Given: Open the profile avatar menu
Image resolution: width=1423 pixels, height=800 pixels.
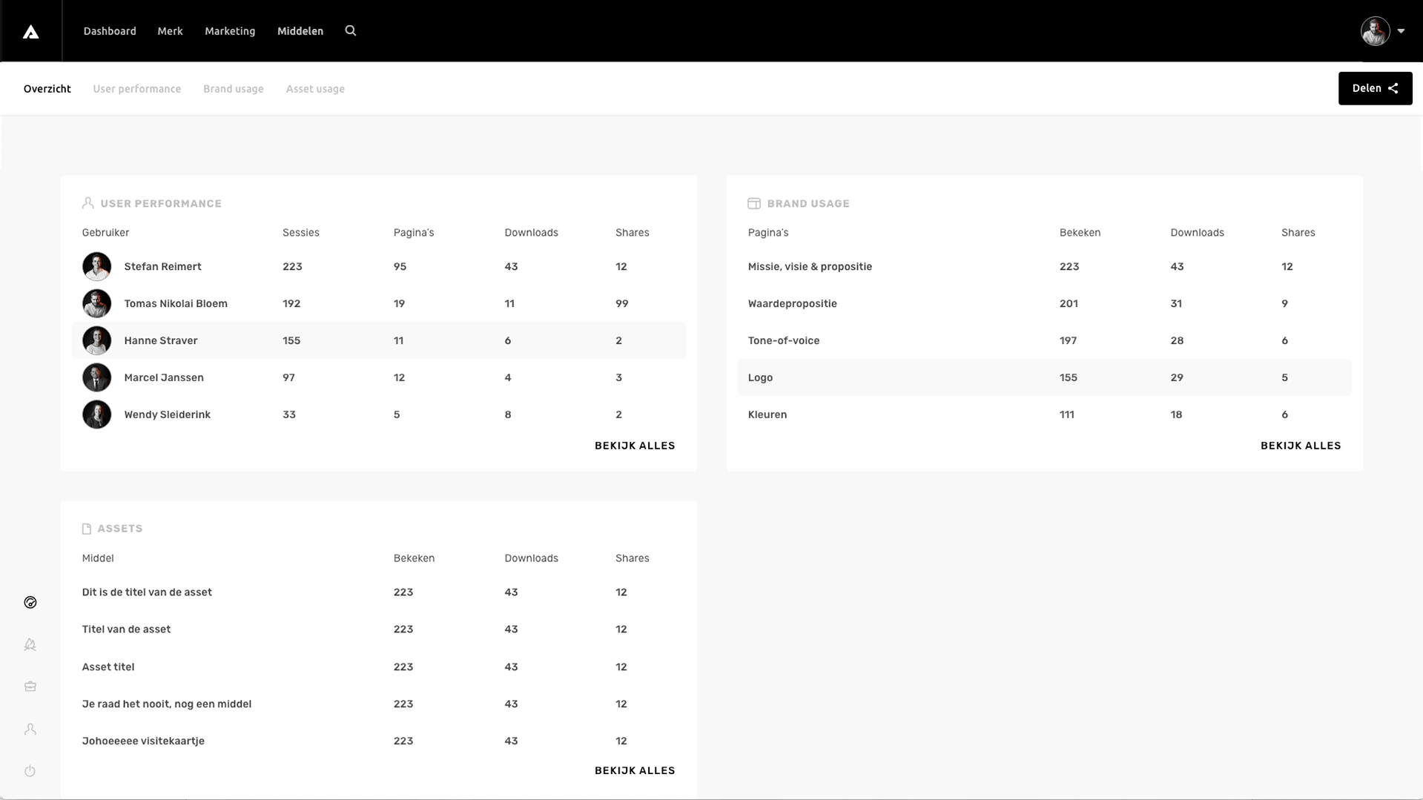Looking at the screenshot, I should pyautogui.click(x=1375, y=31).
